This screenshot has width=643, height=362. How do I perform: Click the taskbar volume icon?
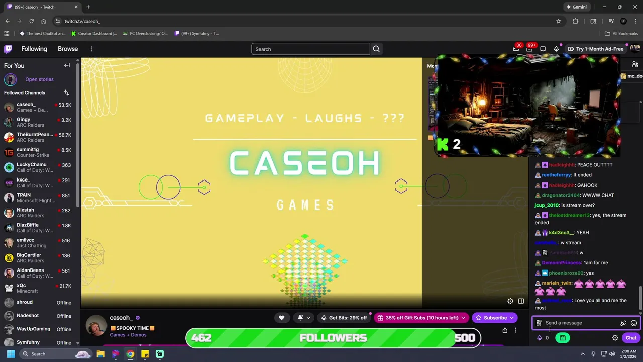[612, 354]
